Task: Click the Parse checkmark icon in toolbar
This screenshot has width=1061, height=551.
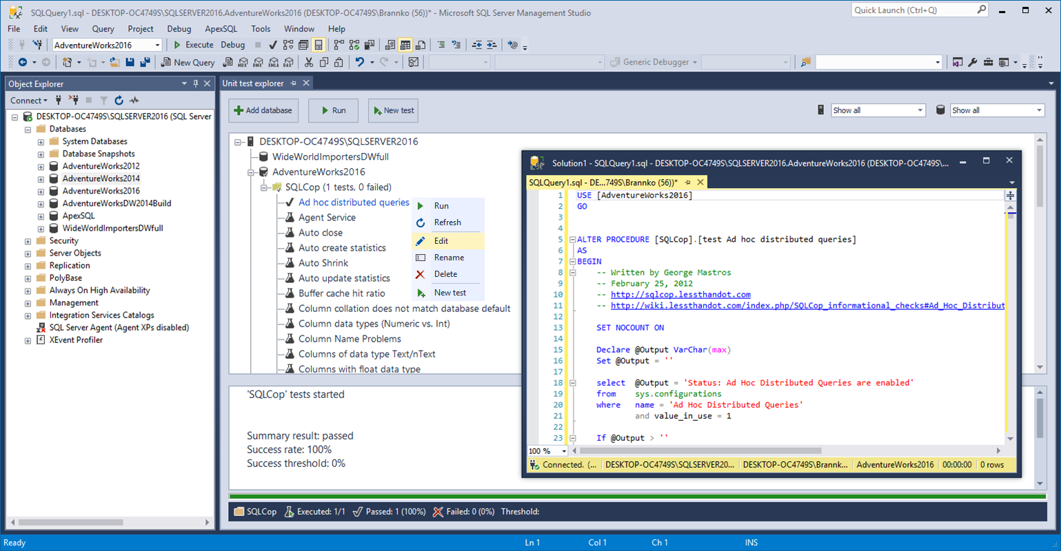Action: (273, 45)
